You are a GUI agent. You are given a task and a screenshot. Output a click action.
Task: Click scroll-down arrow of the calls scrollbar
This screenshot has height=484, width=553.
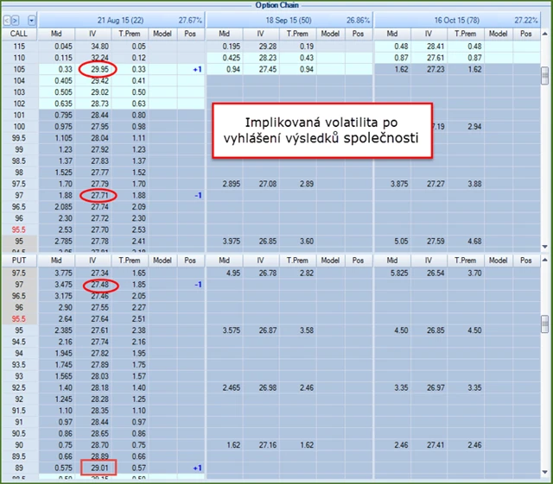pyautogui.click(x=544, y=247)
